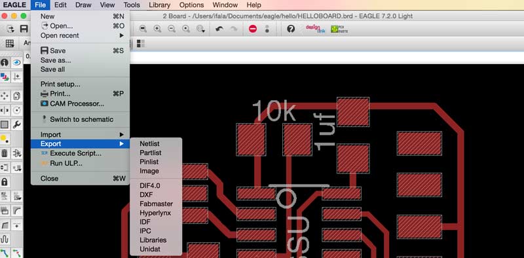The image size is (524, 258).
Task: Choose Image from Export submenu
Action: tap(149, 171)
